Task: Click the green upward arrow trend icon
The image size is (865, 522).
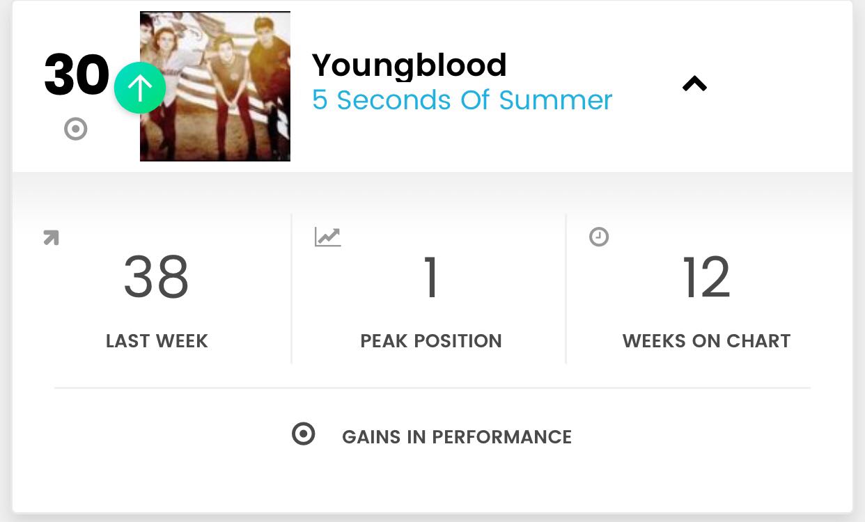Action: [x=140, y=88]
